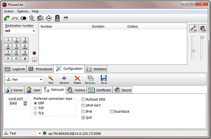Enable Multicast DNS checkbox
211x139 pixels.
point(83,99)
